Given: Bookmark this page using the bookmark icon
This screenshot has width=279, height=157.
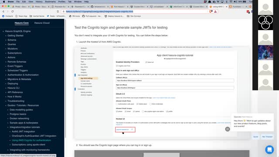Looking at the screenshot, I should click(x=58, y=11).
